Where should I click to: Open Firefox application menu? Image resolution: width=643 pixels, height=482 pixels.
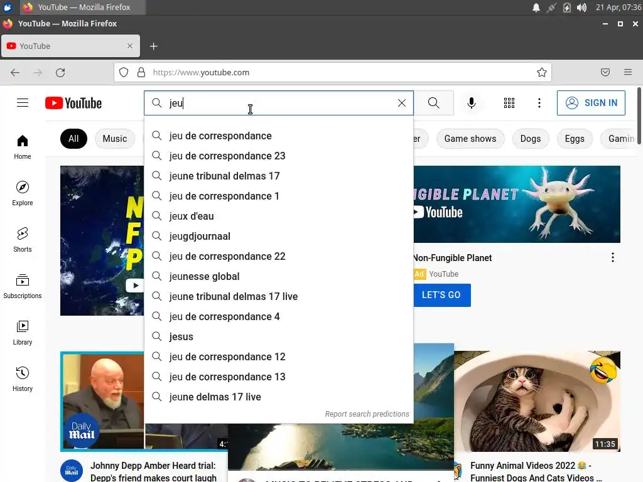point(628,73)
